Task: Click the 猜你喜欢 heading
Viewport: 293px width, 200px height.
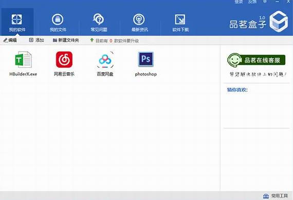Action: click(x=237, y=90)
